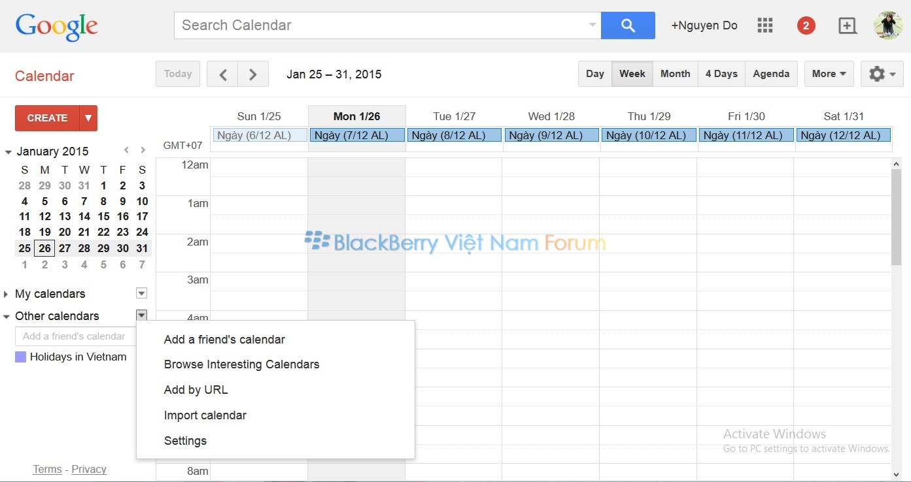This screenshot has width=911, height=482.
Task: Go to next week arrow
Action: (253, 74)
